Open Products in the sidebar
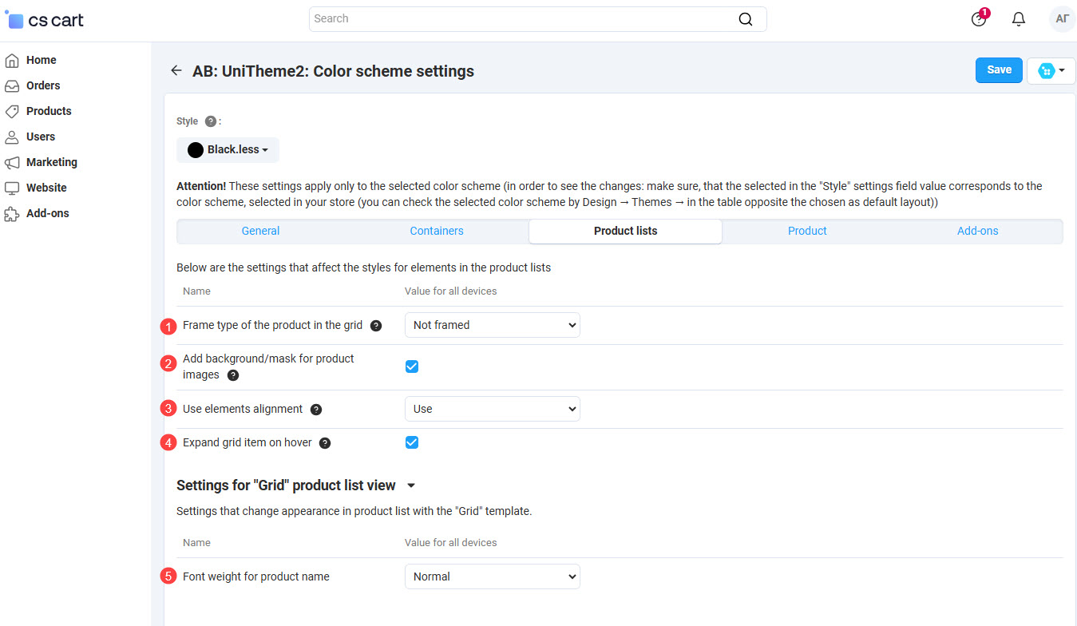Screen dimensions: 1077x626 click(x=49, y=111)
